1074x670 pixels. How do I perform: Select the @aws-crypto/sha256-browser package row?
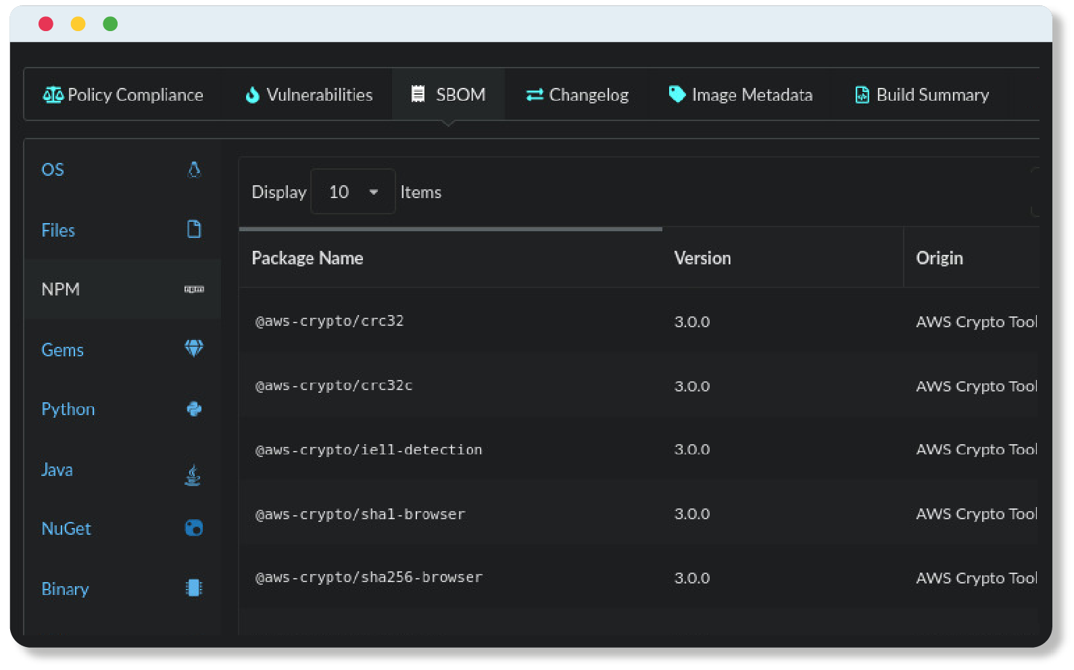click(639, 578)
